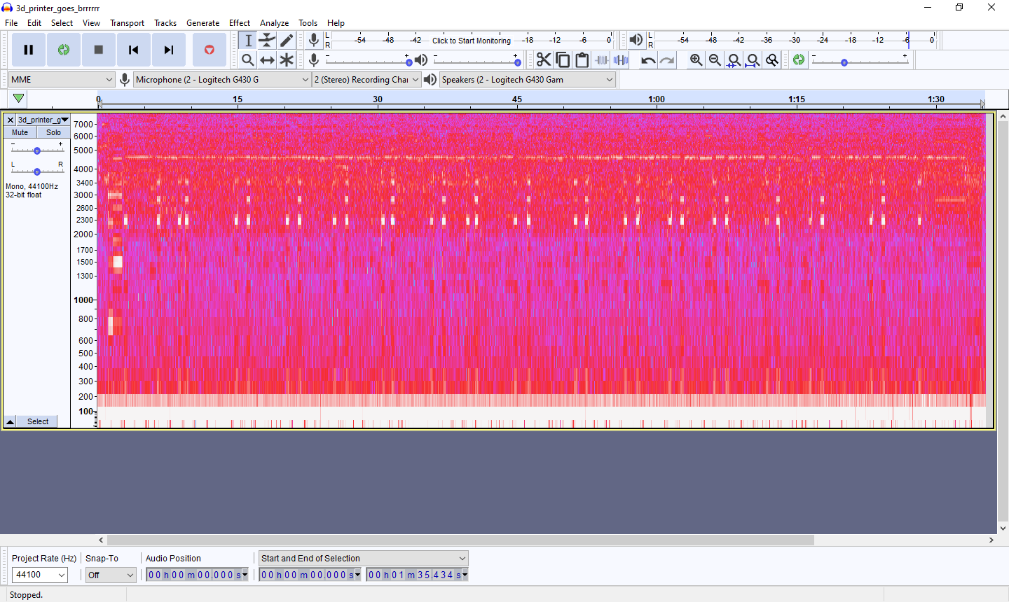Click the Zoom Toggle icon
Image resolution: width=1009 pixels, height=602 pixels.
771,60
